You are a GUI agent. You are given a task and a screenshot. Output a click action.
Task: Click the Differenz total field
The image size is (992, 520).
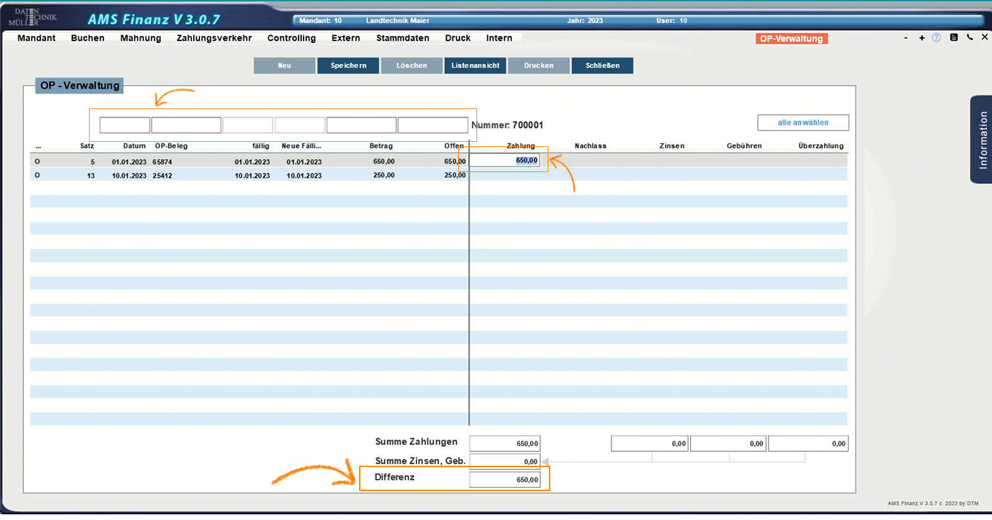pos(505,480)
